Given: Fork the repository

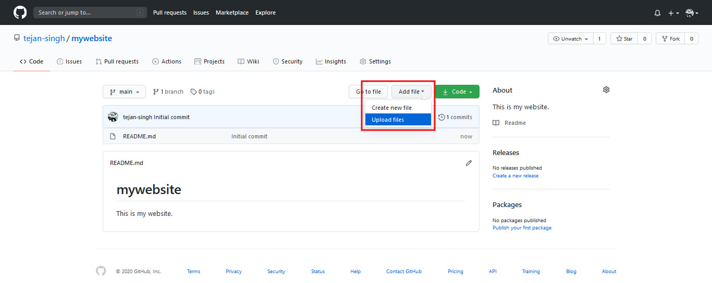Looking at the screenshot, I should pos(670,39).
